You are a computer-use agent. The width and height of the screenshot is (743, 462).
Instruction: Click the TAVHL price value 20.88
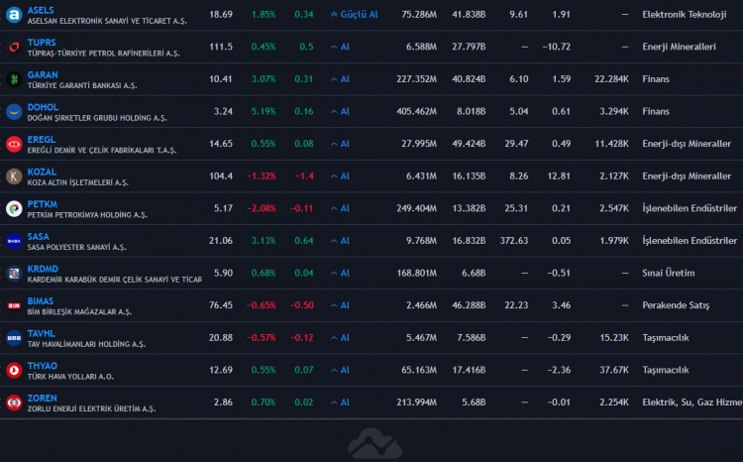click(221, 338)
